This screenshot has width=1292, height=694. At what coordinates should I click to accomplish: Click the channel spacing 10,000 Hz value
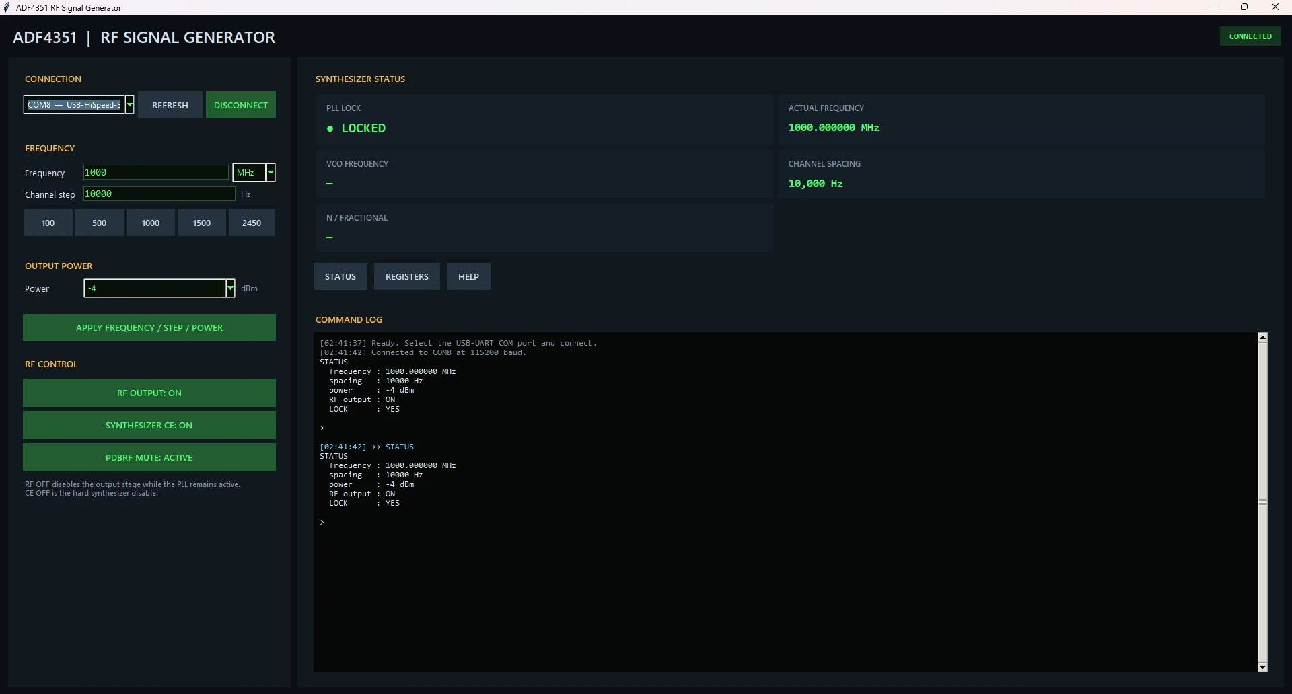coord(816,184)
